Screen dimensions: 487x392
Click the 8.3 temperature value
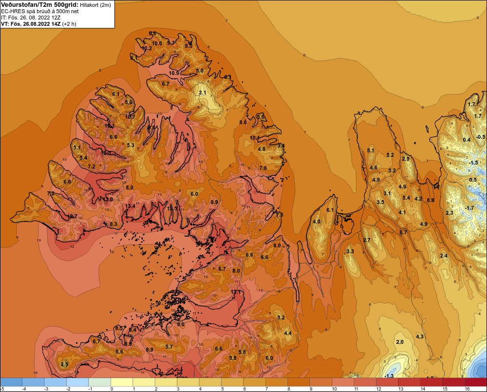point(113,224)
